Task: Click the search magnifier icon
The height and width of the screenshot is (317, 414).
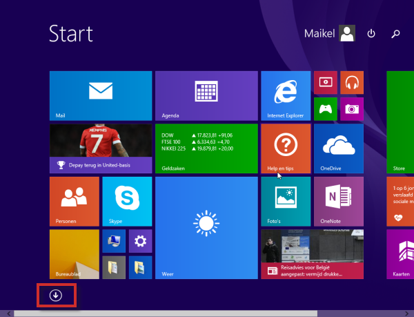Action: coord(395,34)
